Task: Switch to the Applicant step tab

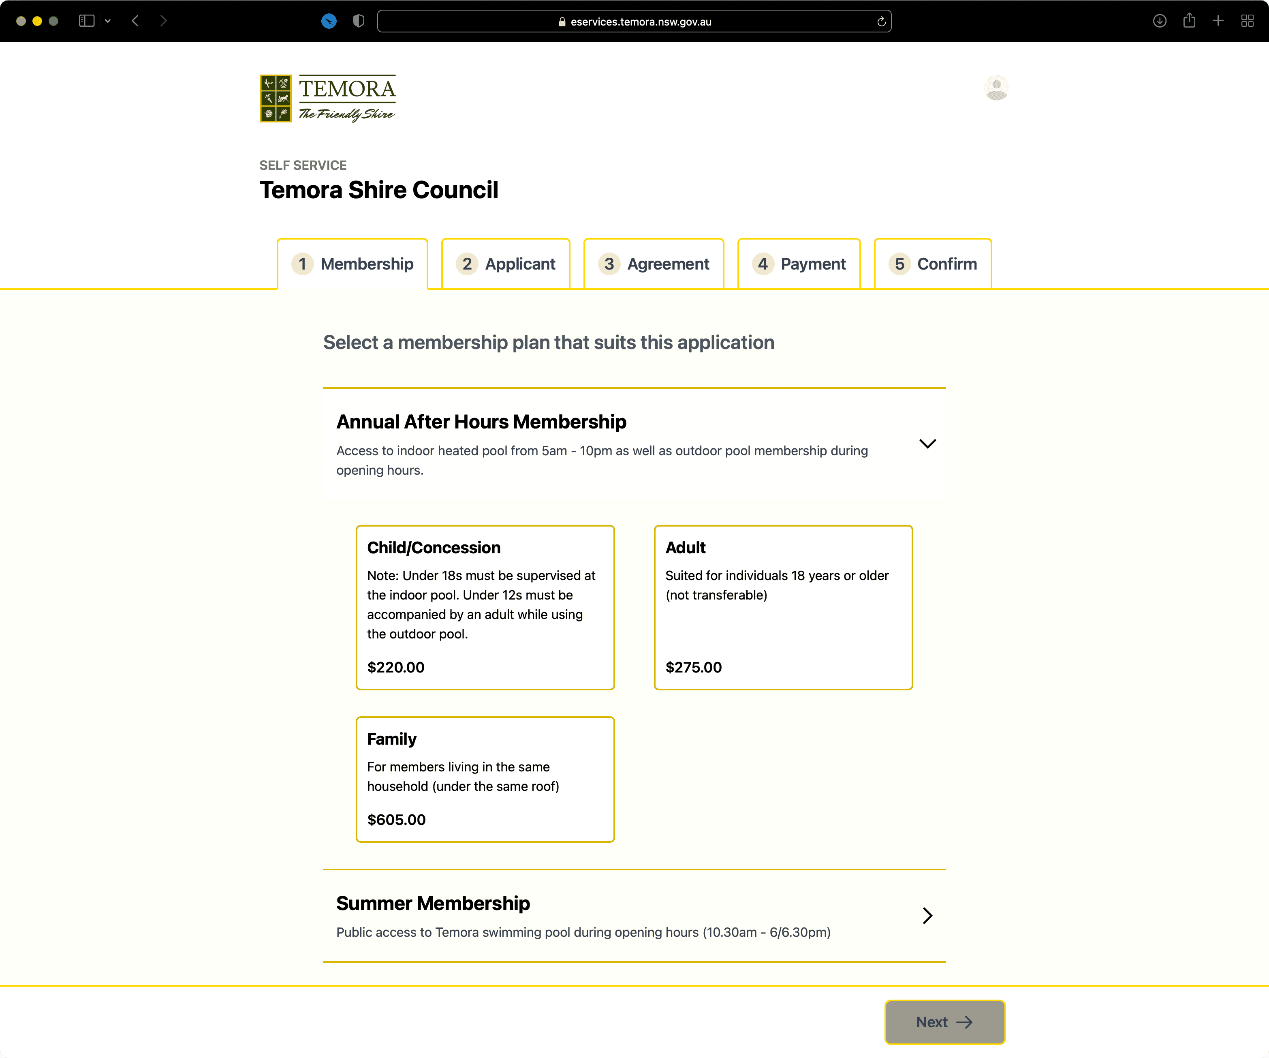Action: [506, 264]
